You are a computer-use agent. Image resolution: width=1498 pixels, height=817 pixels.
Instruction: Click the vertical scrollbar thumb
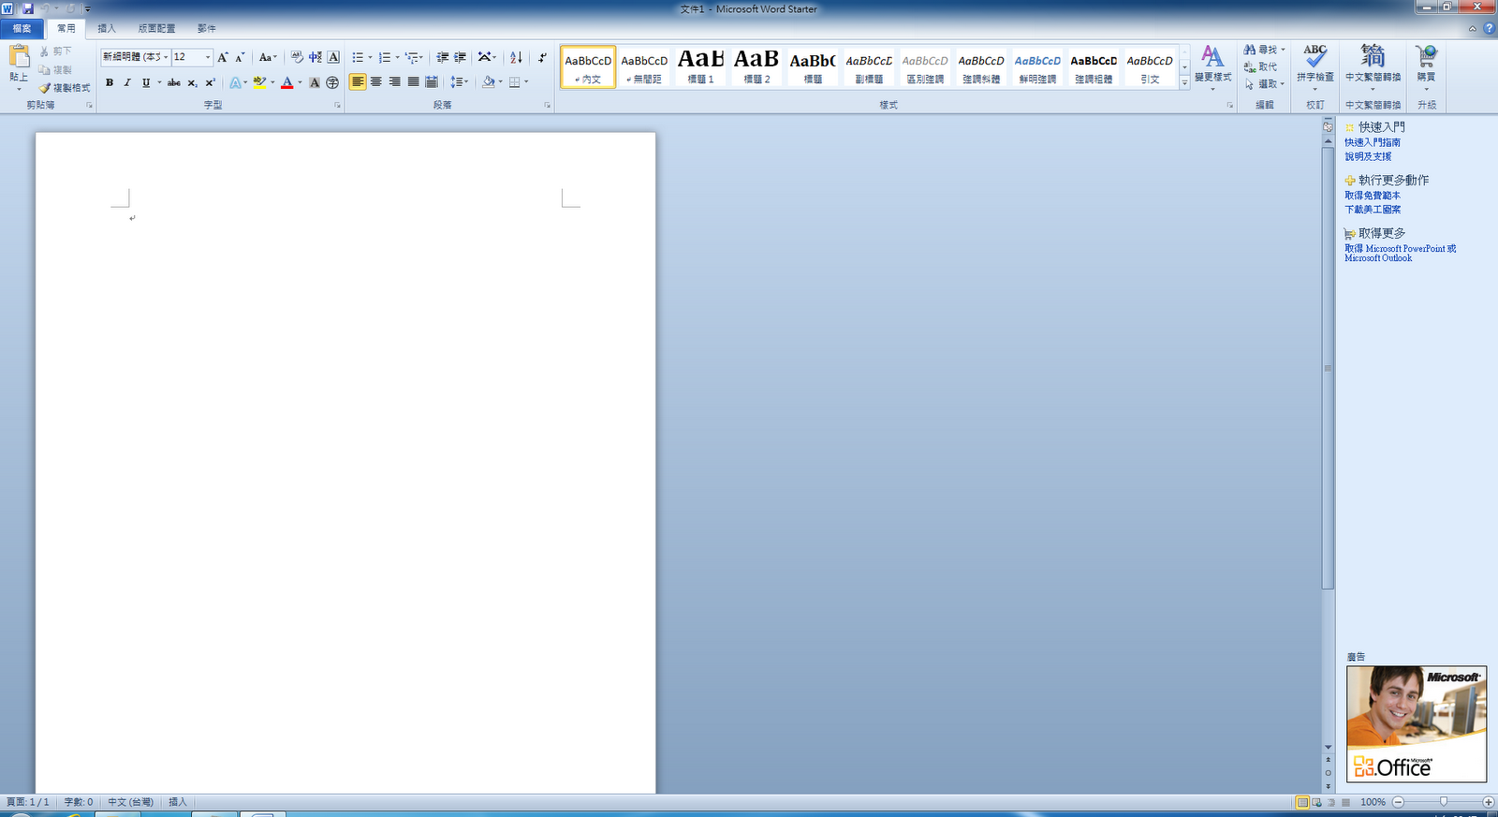coord(1328,368)
